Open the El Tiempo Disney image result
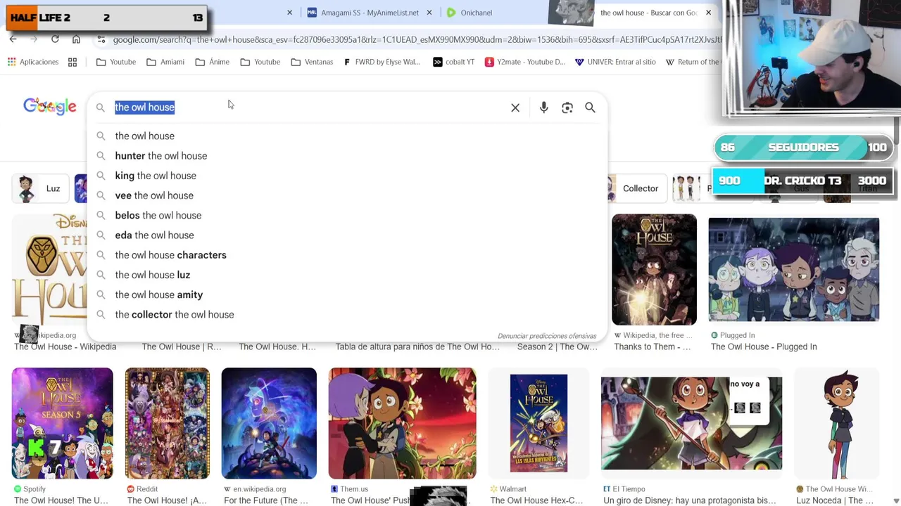 691,423
